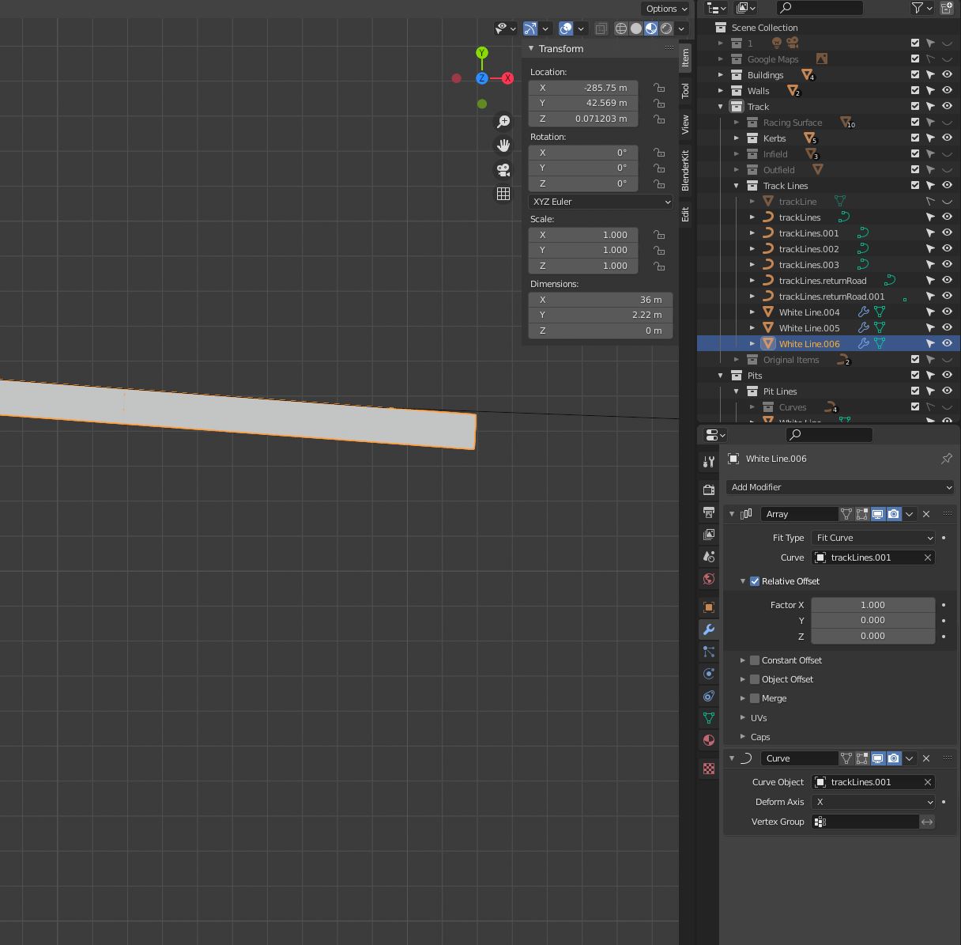The height and width of the screenshot is (945, 961).
Task: Enable Constant Offset checkbox
Action: point(755,660)
